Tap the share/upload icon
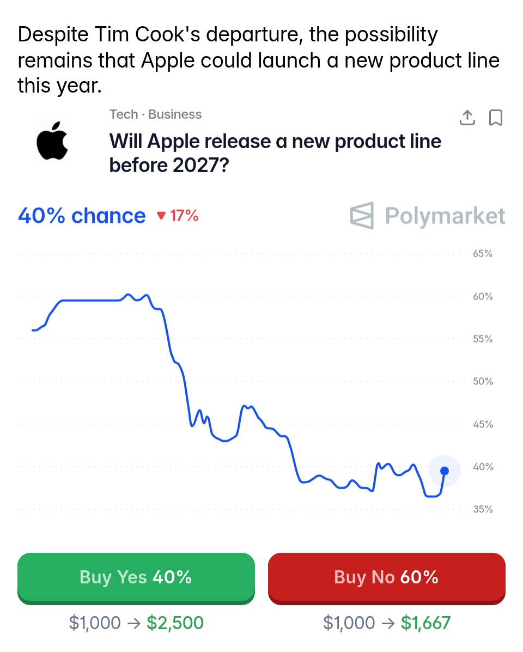523x652 pixels. coord(467,117)
